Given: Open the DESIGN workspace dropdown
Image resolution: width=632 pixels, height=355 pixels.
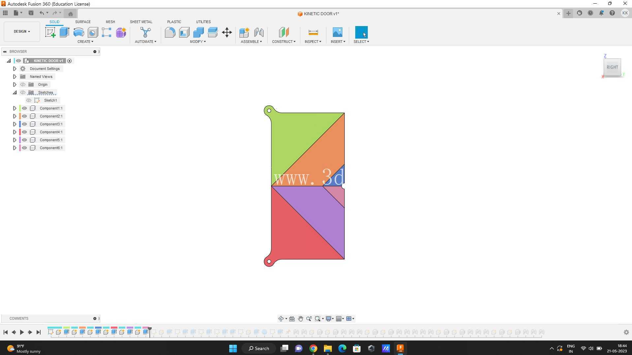Looking at the screenshot, I should 22,31.
